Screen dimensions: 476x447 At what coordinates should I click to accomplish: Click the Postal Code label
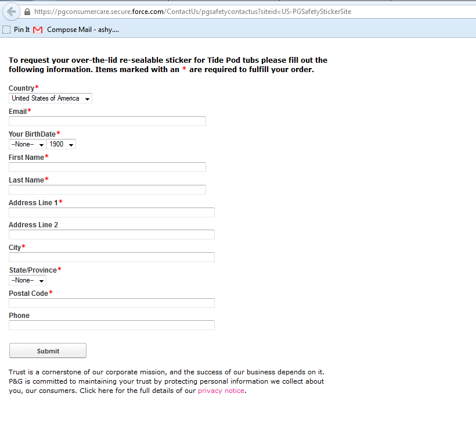pyautogui.click(x=28, y=294)
